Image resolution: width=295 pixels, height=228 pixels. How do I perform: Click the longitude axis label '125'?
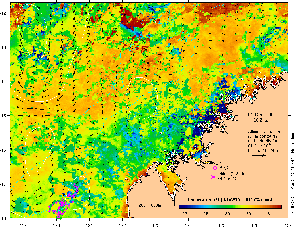pos(222,225)
